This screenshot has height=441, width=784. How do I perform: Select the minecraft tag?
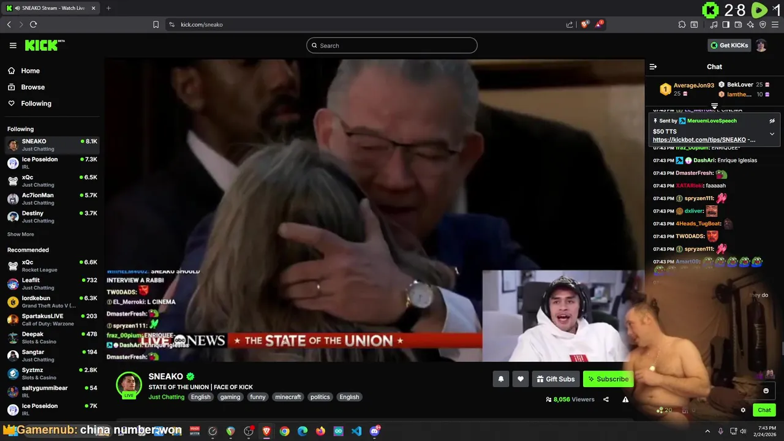click(288, 397)
